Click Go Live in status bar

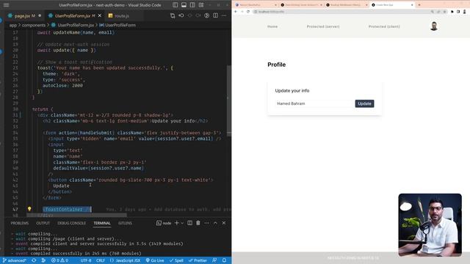[155, 260]
